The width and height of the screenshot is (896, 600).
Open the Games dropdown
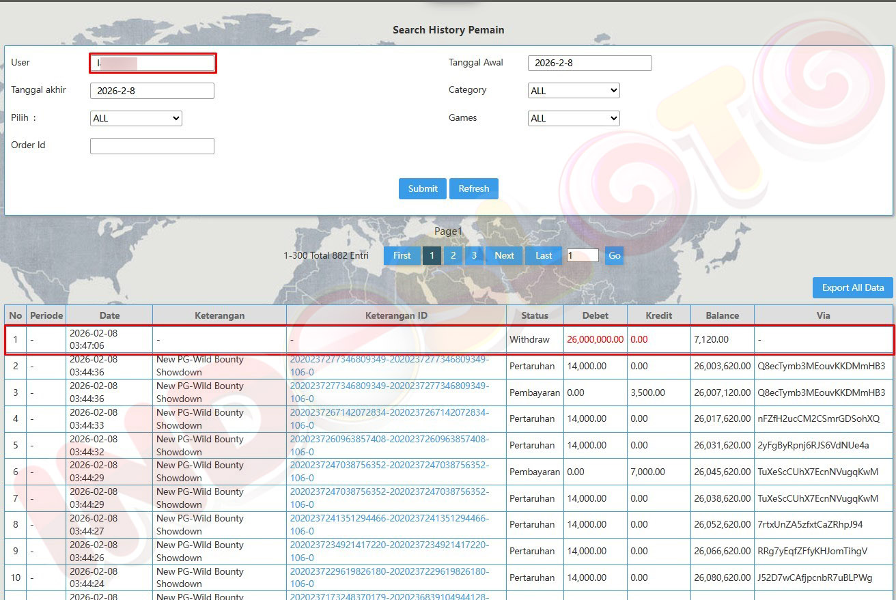click(x=574, y=118)
